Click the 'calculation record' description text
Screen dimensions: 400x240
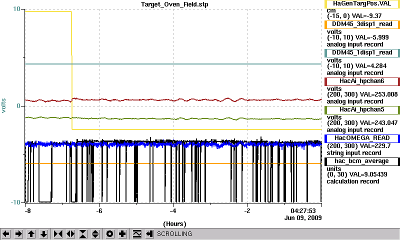(x=353, y=181)
